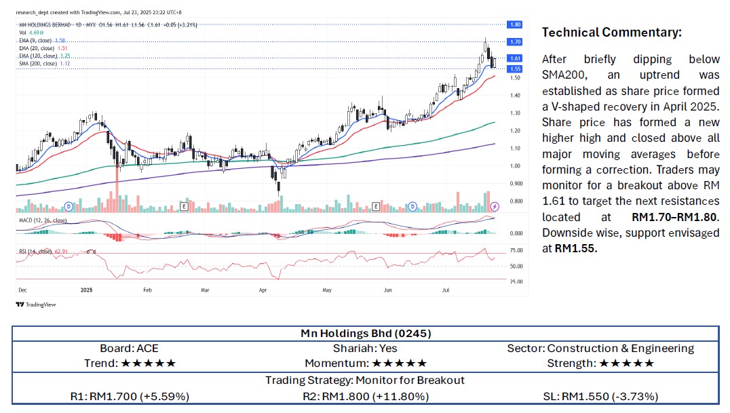The height and width of the screenshot is (413, 730).
Task: Click the 1.50 tick on price axis
Action: point(515,78)
